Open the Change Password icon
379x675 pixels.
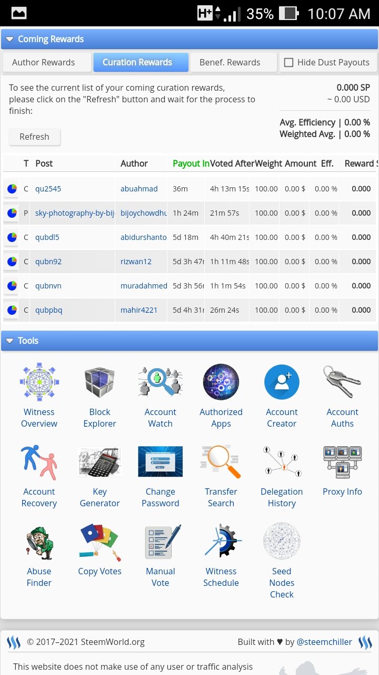[160, 461]
